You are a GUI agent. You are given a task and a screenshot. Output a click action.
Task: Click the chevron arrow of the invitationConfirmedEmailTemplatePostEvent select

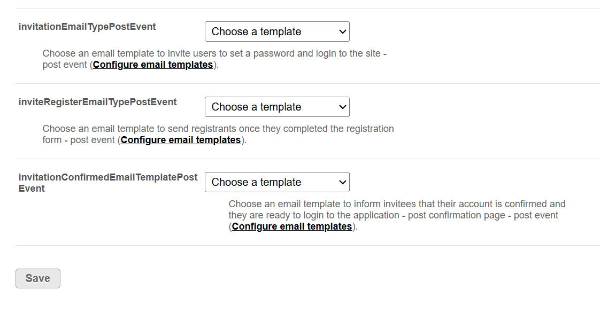343,182
